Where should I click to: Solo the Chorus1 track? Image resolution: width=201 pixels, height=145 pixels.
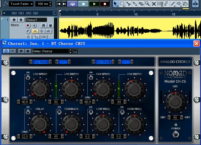tap(21, 20)
